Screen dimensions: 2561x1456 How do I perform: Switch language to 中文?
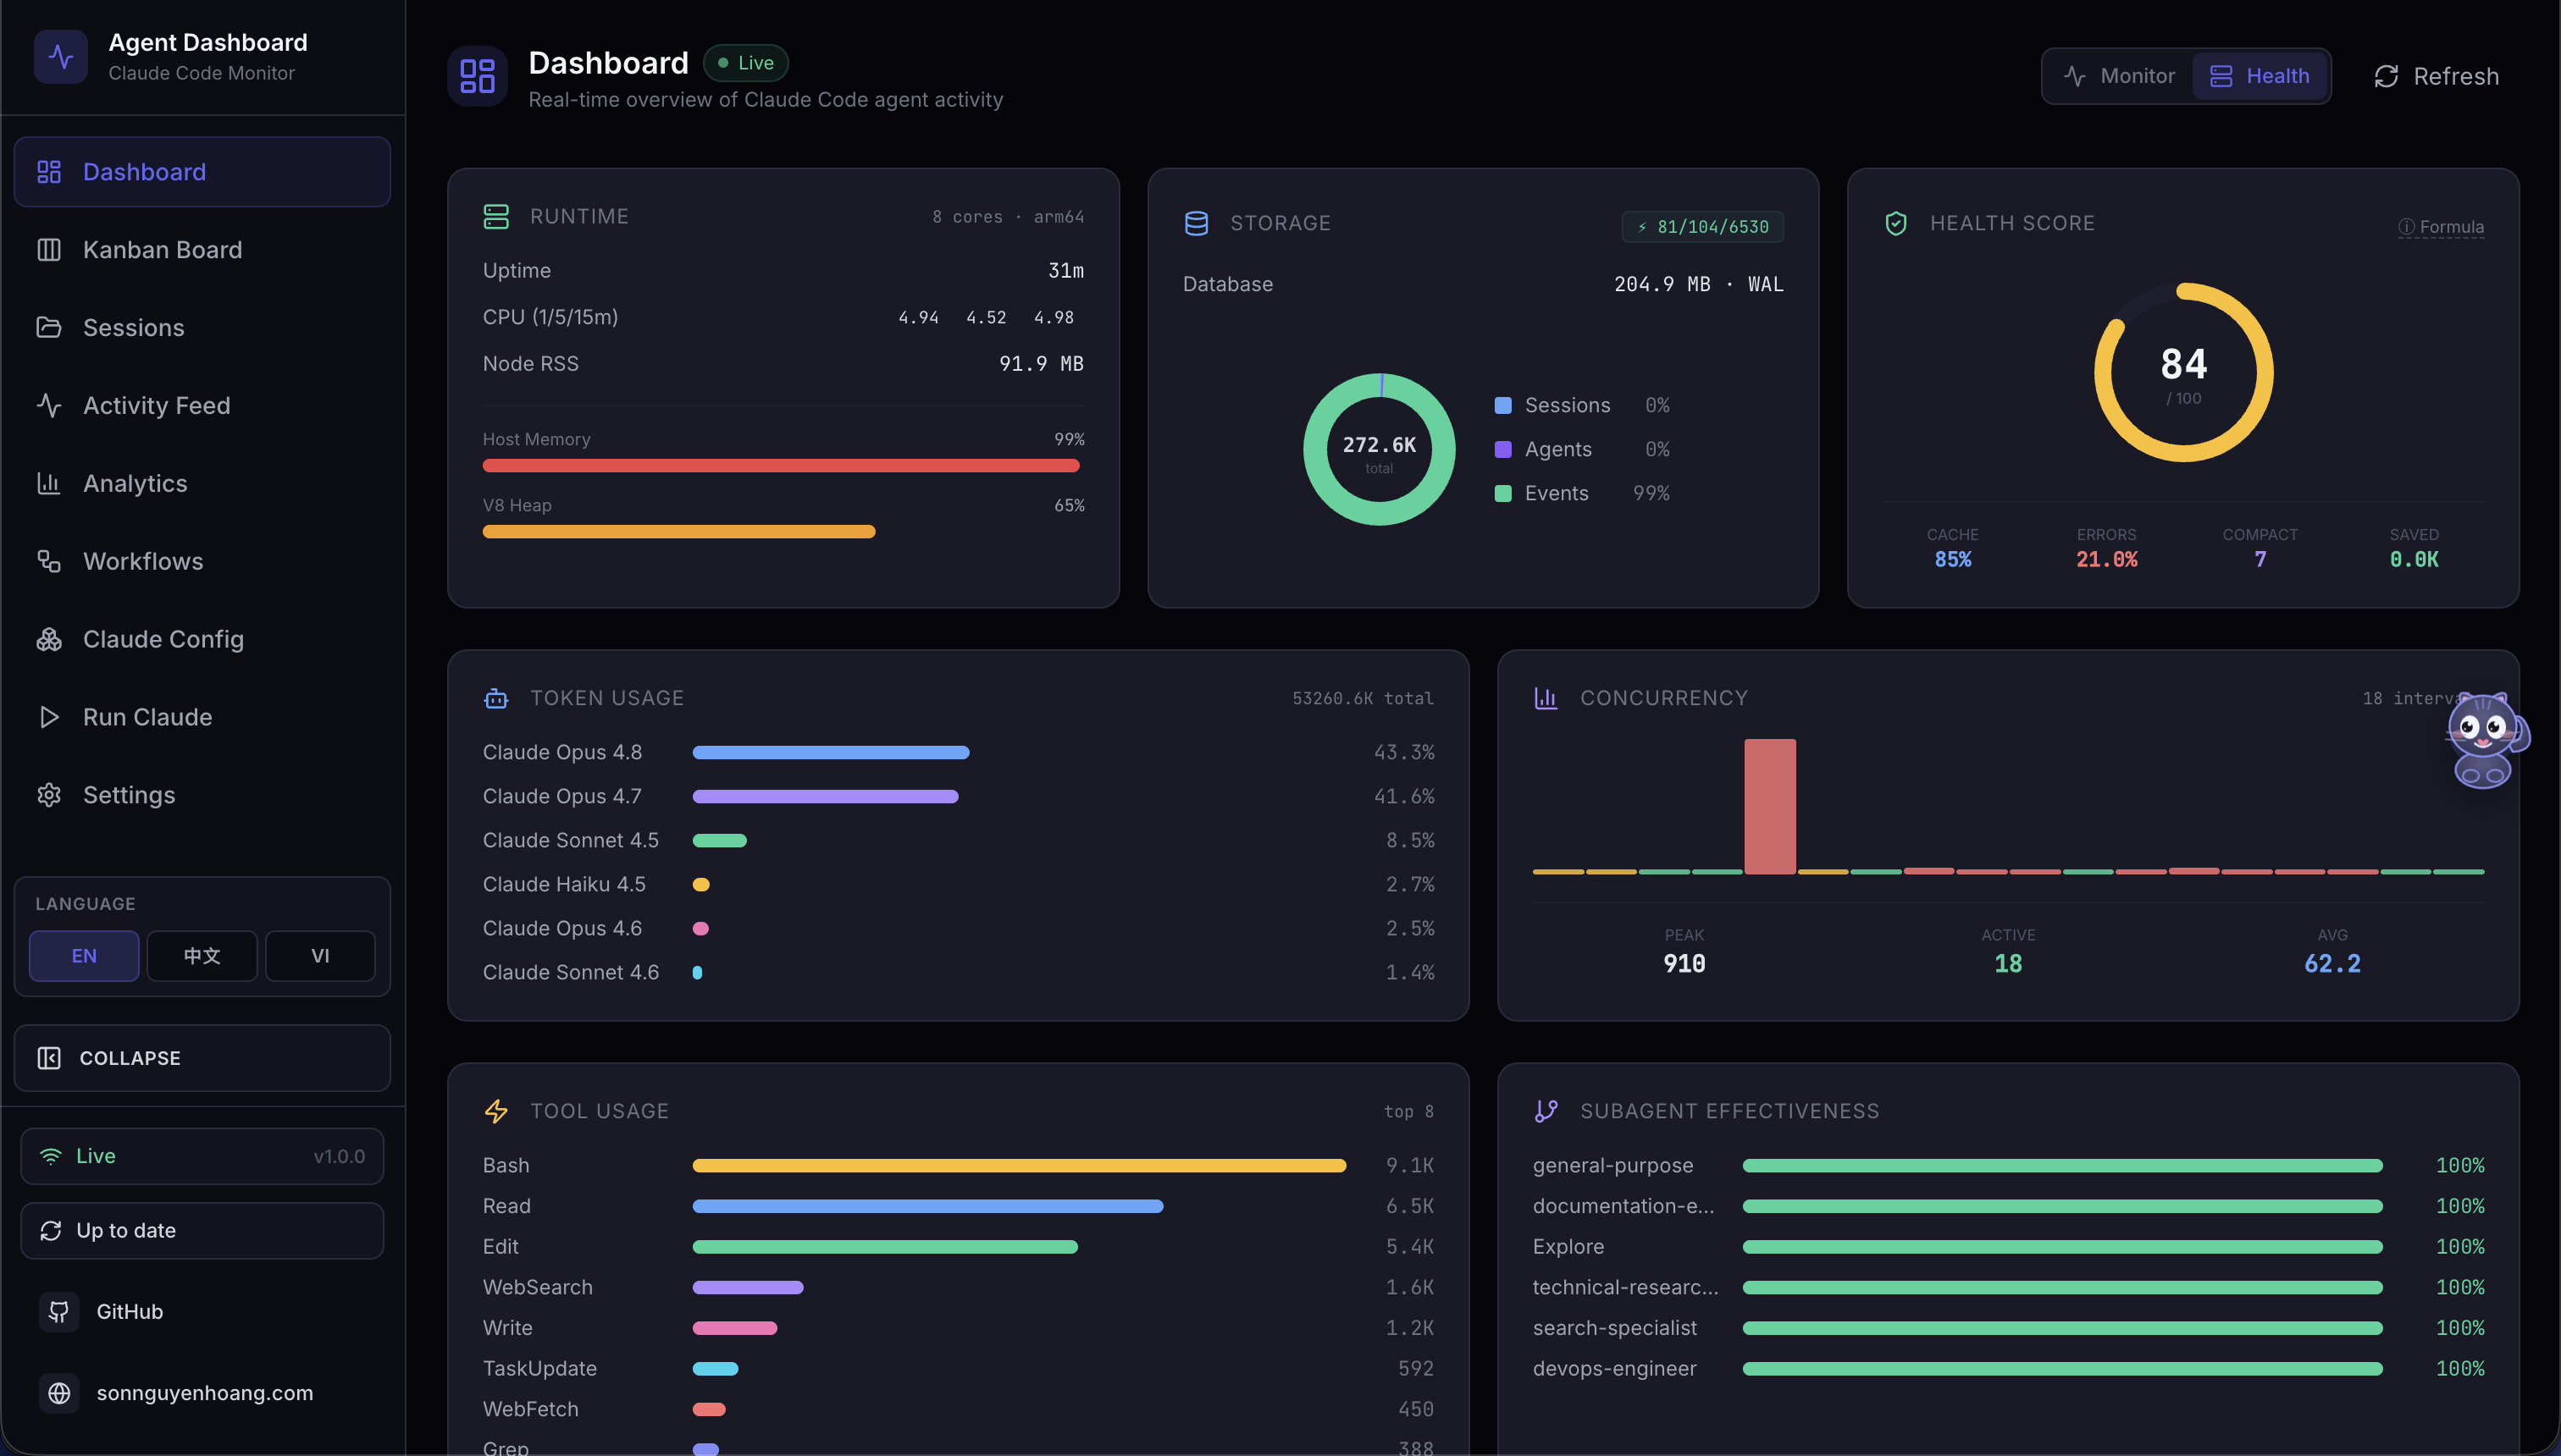click(x=202, y=957)
